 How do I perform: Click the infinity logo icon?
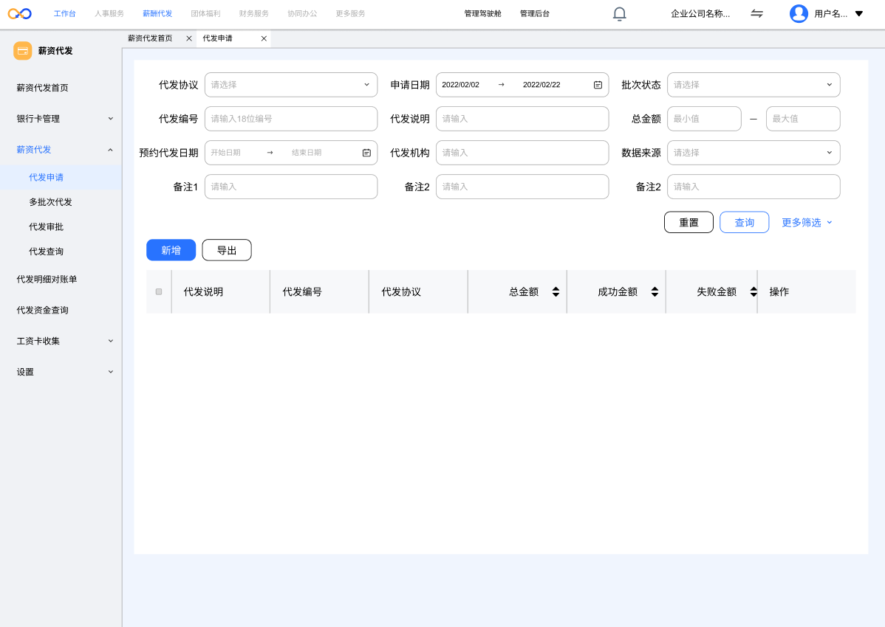click(x=20, y=13)
